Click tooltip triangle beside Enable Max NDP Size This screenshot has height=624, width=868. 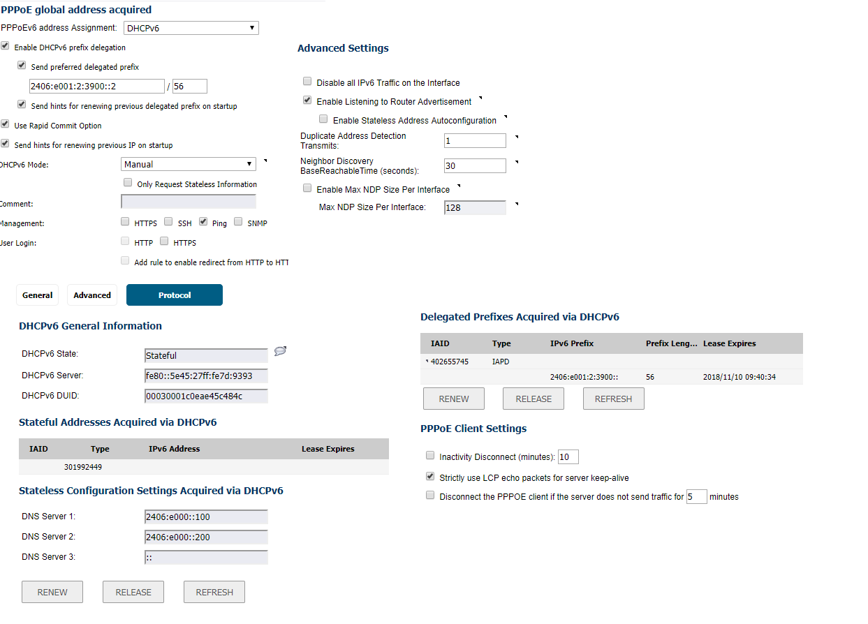(x=458, y=186)
